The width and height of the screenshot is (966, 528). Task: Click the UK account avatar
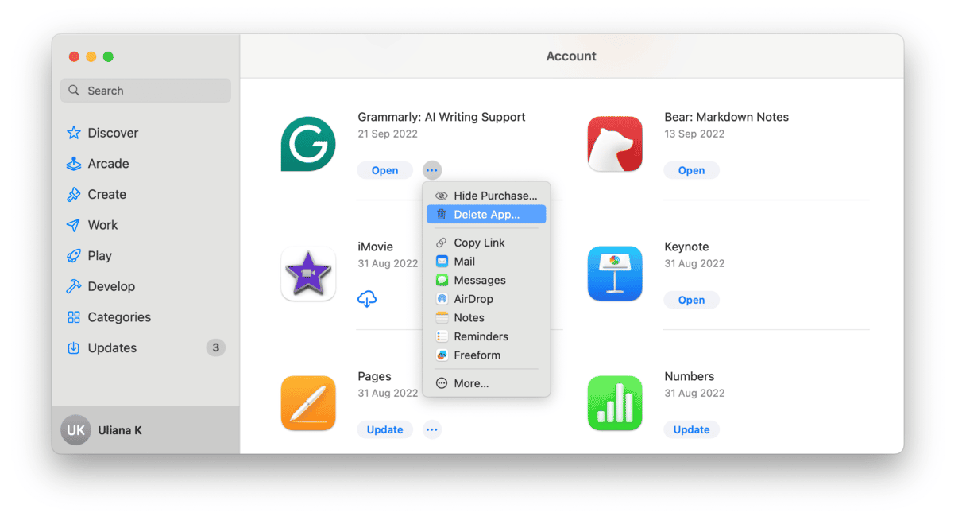[76, 430]
